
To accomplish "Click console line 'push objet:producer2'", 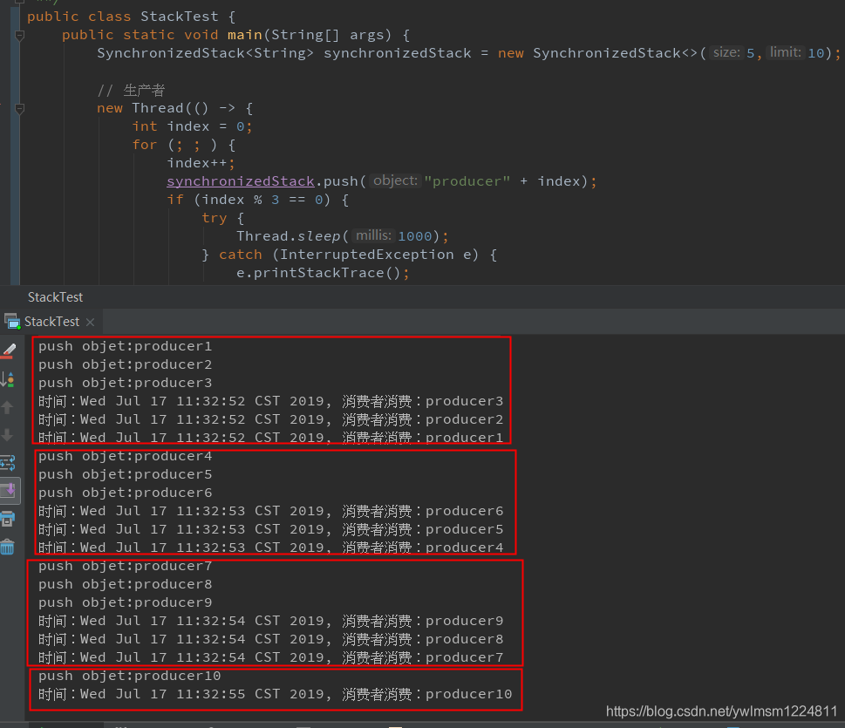I will (125, 364).
